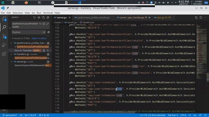
Task: Click Ln 173, Col 38 cursor position
Action: tap(153, 115)
